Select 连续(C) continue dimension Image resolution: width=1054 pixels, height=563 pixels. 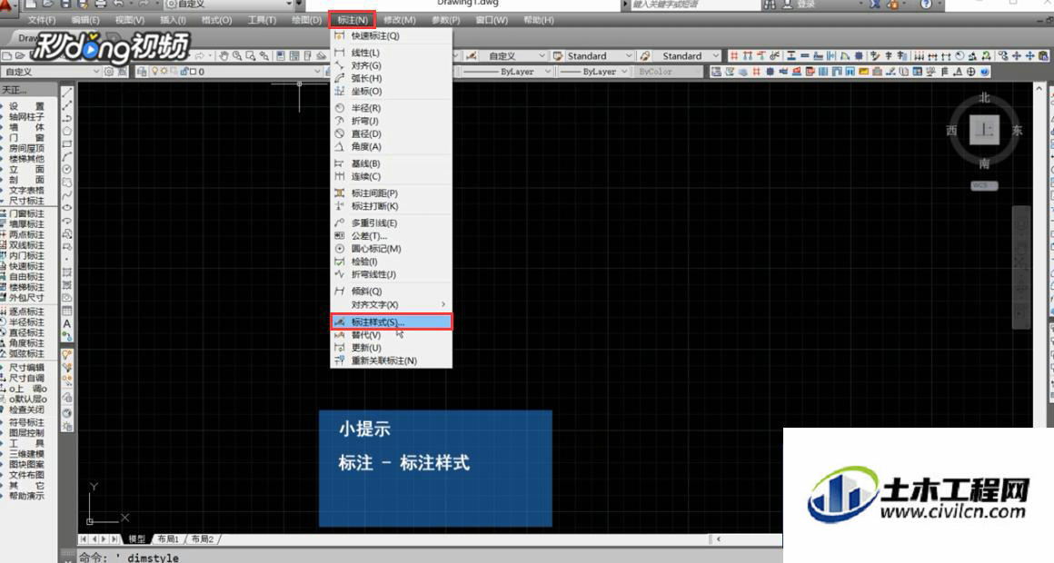click(x=392, y=176)
